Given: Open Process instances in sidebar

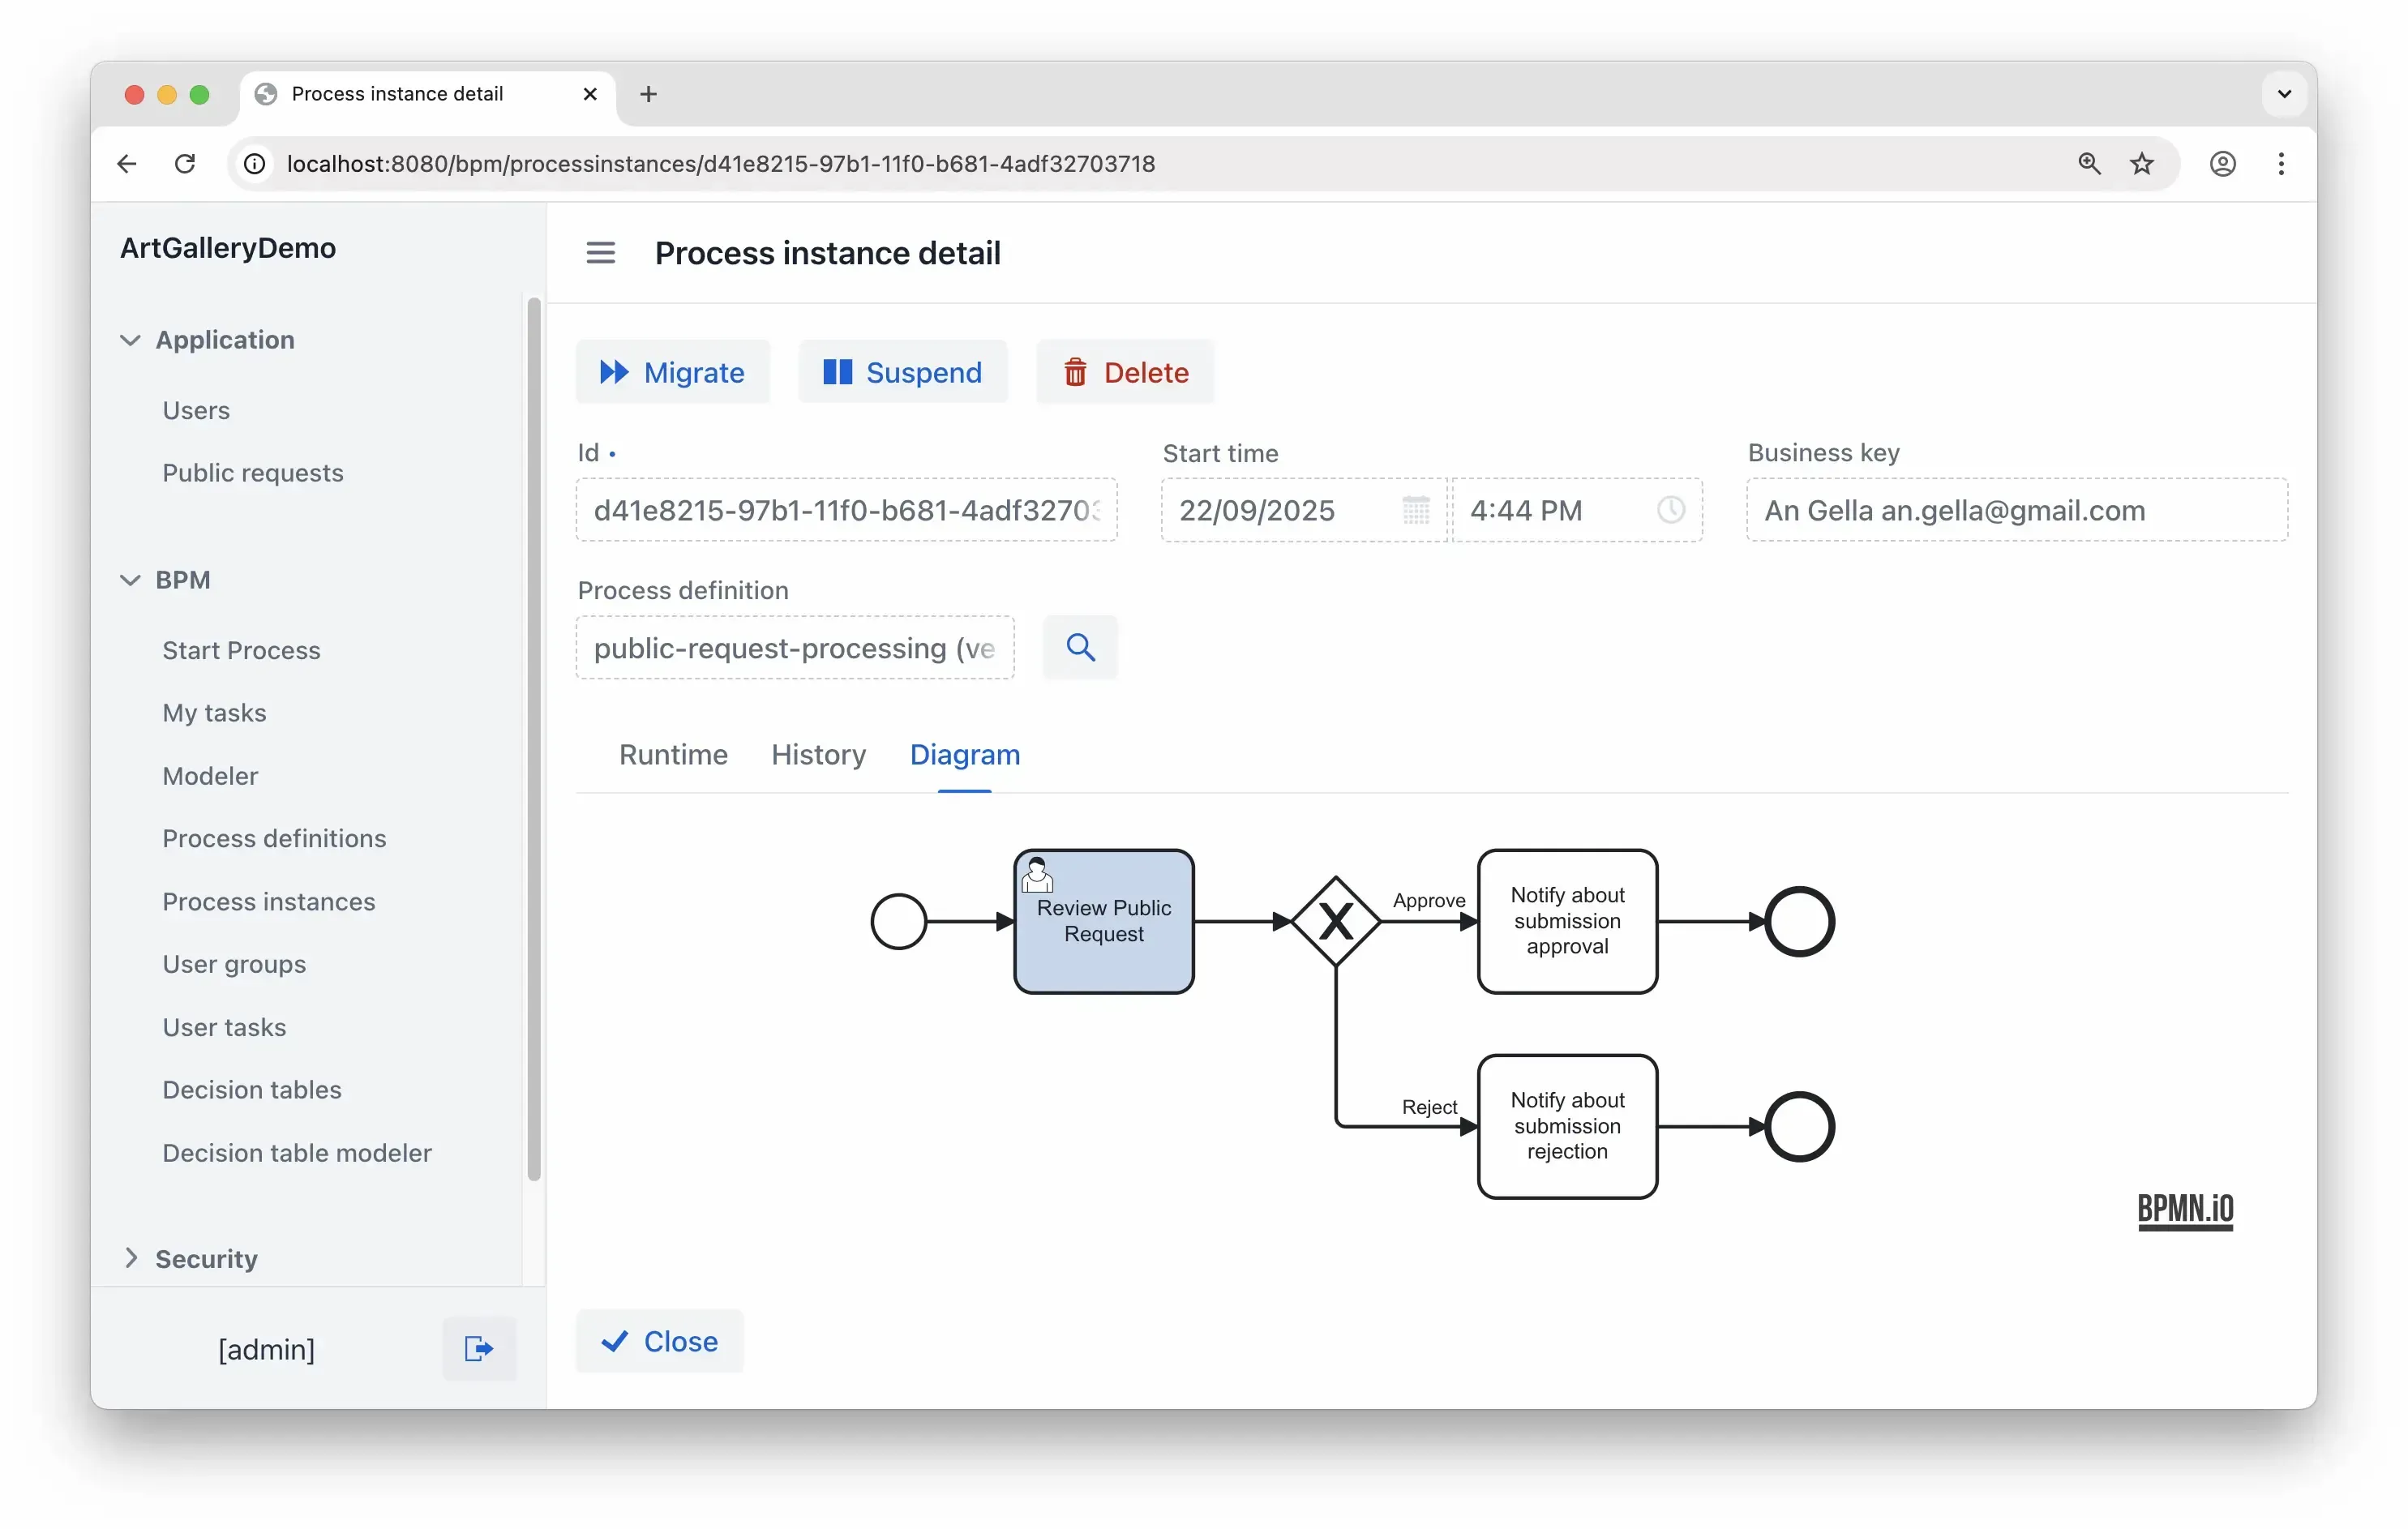Looking at the screenshot, I should (x=269, y=901).
